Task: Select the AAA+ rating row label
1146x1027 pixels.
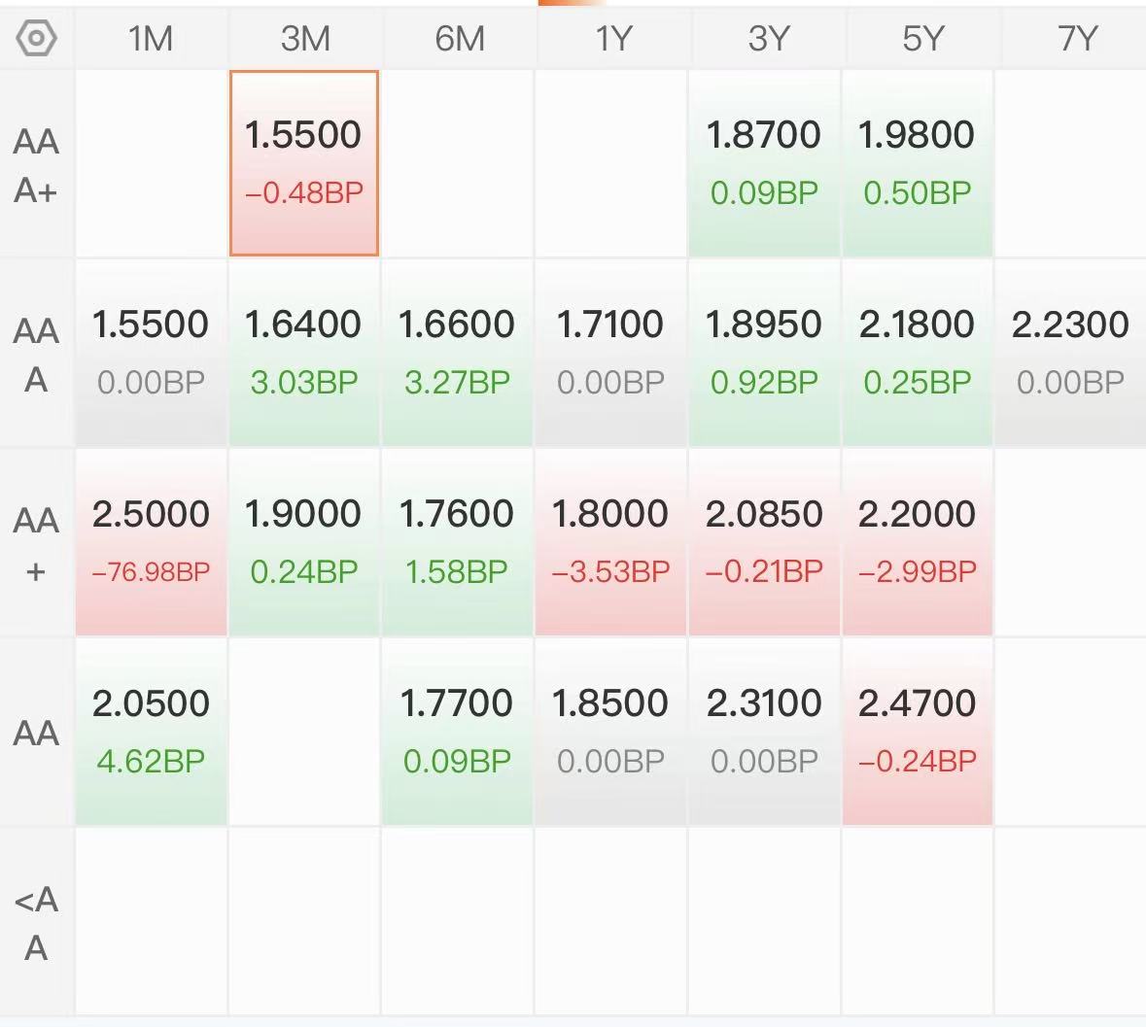Action: coord(36,165)
